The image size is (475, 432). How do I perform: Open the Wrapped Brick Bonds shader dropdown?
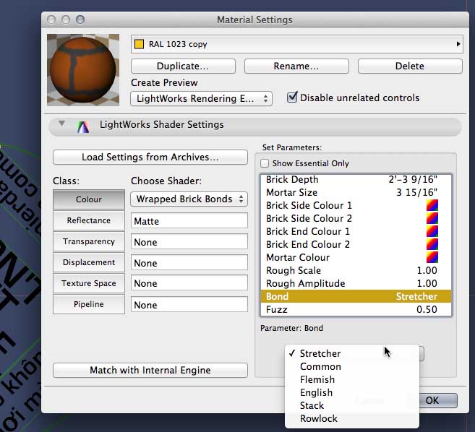pyautogui.click(x=189, y=199)
